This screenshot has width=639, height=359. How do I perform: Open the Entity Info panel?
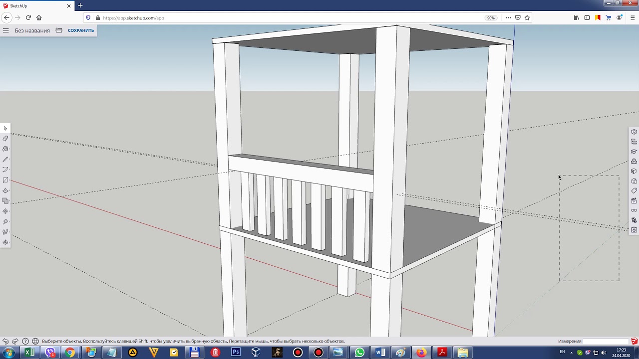pyautogui.click(x=634, y=132)
